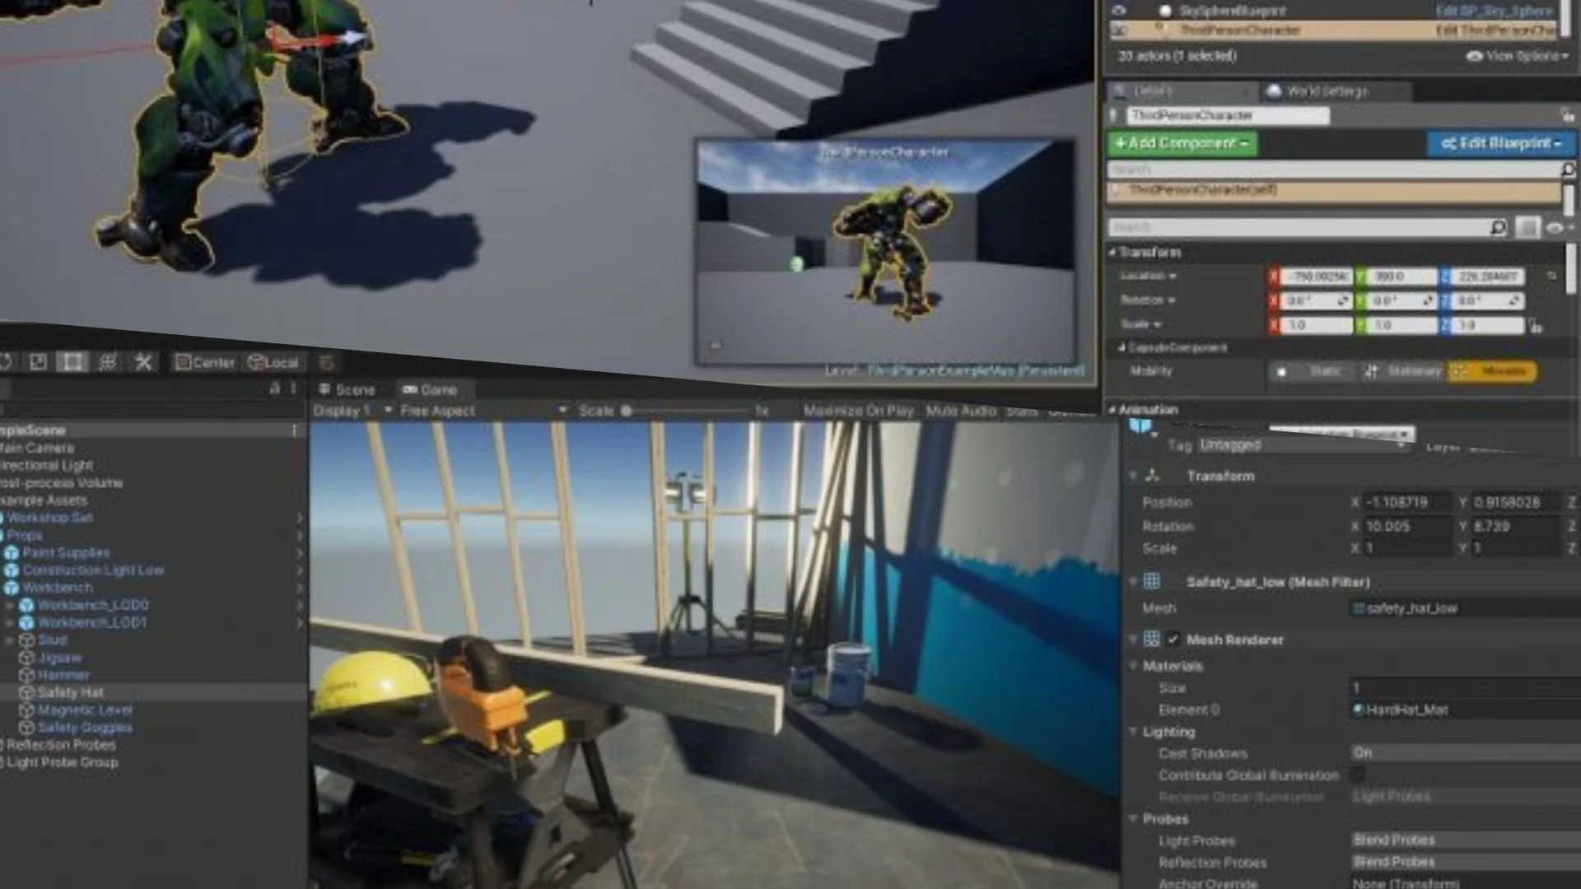Viewport: 1581px width, 889px height.
Task: Click the Add Component button
Action: click(x=1182, y=143)
